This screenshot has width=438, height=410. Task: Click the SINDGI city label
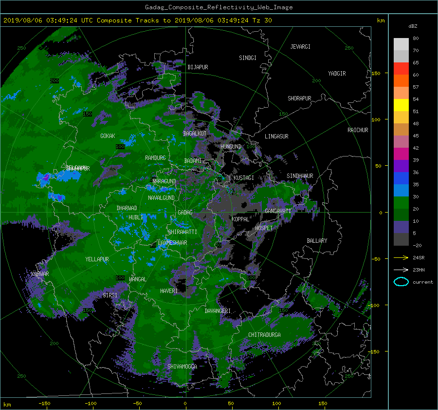248,58
